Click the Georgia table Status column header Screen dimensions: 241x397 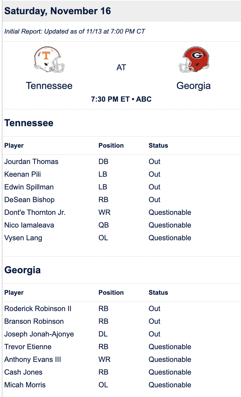158,293
